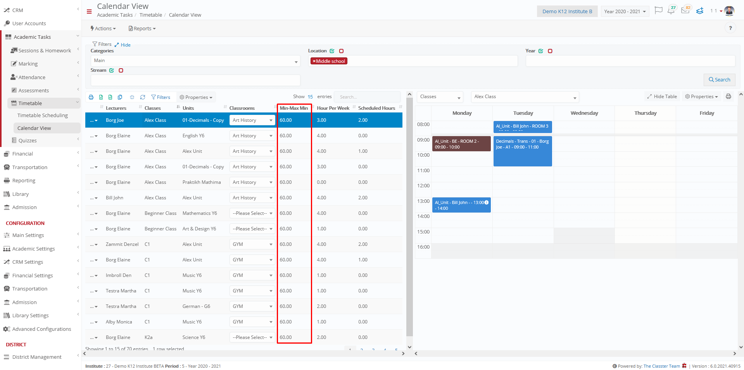Click the Al_Unit - BE - ROOM 2 Monday event

(461, 144)
